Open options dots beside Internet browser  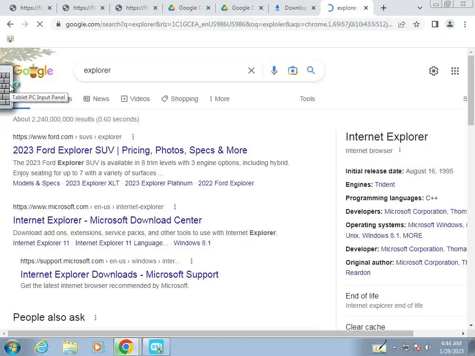[x=400, y=150]
